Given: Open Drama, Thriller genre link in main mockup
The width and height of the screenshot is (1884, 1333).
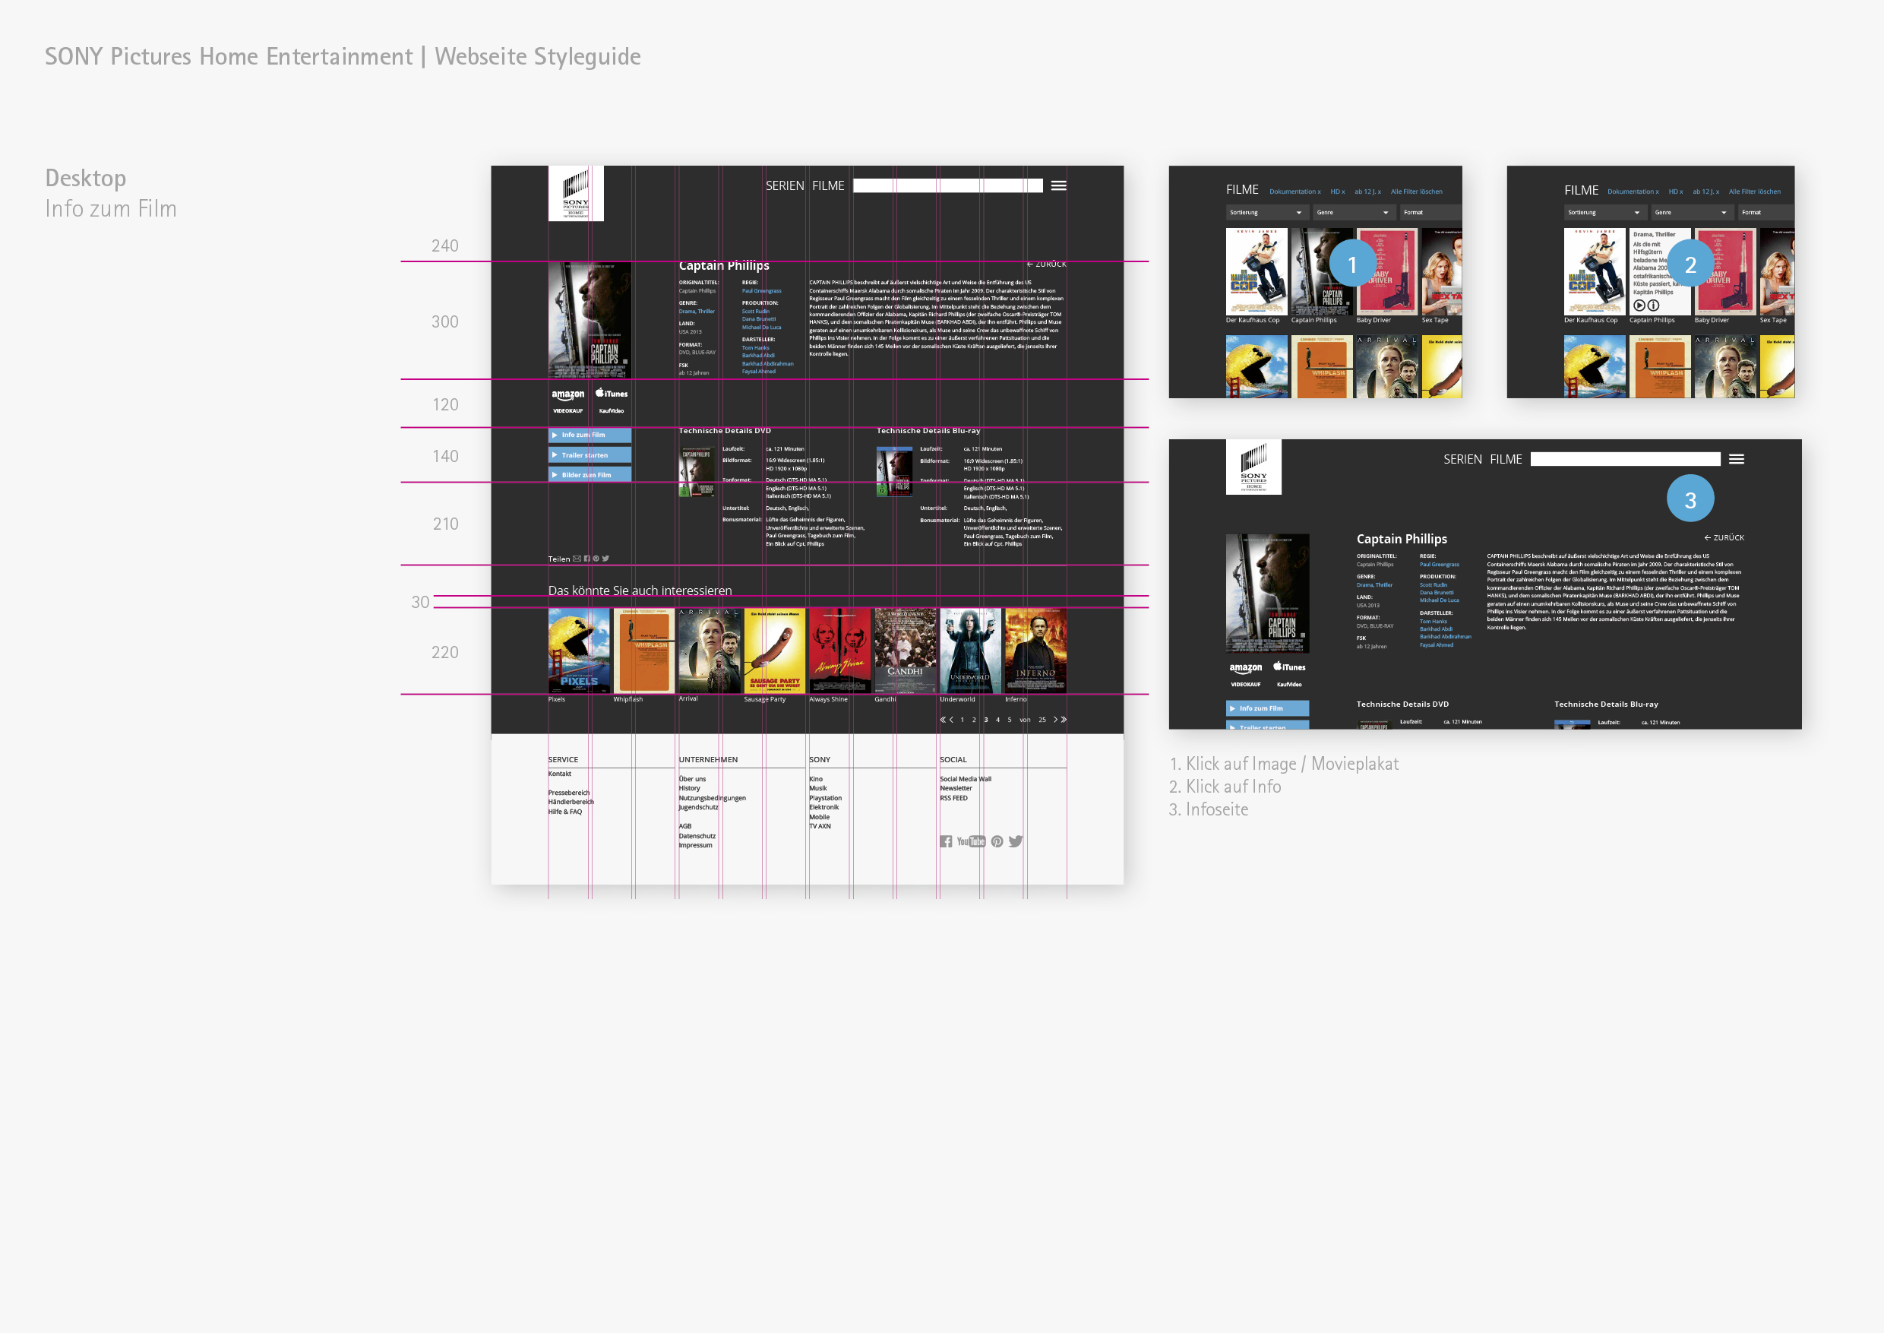Looking at the screenshot, I should [x=697, y=311].
